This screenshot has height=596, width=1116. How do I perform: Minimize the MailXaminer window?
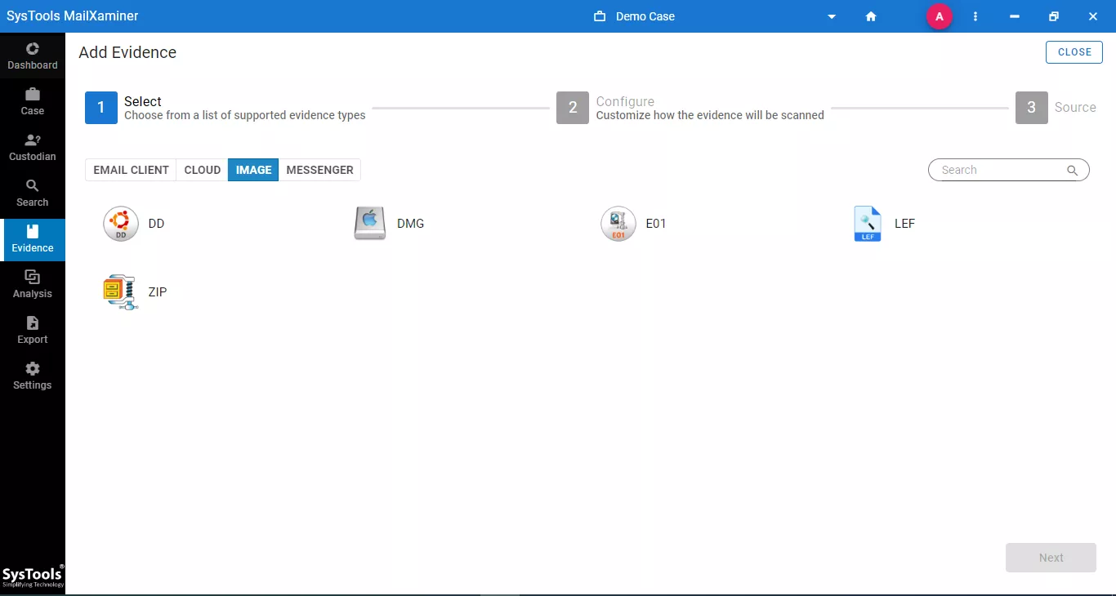1015,16
